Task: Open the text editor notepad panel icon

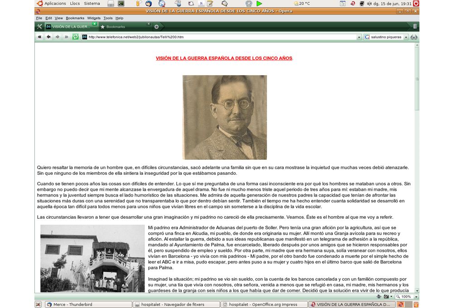Action: pos(210,4)
